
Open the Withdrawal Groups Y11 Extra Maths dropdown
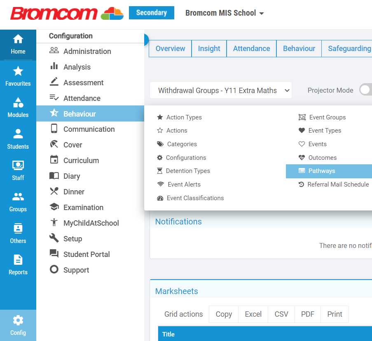coord(221,90)
